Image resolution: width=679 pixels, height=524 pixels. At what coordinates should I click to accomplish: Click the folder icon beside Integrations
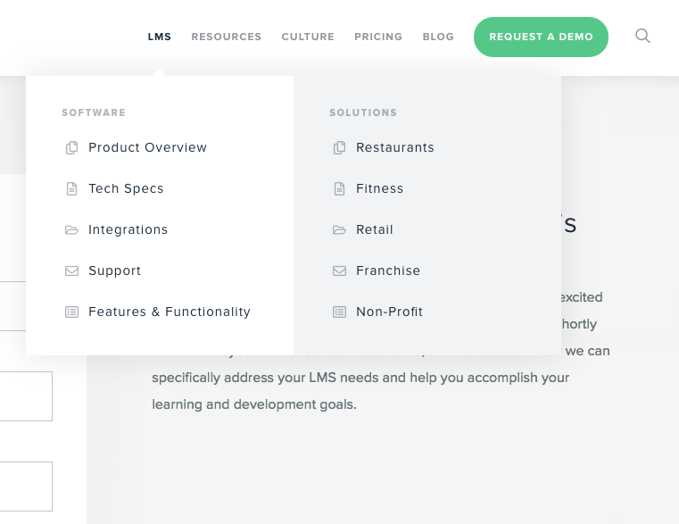point(72,229)
